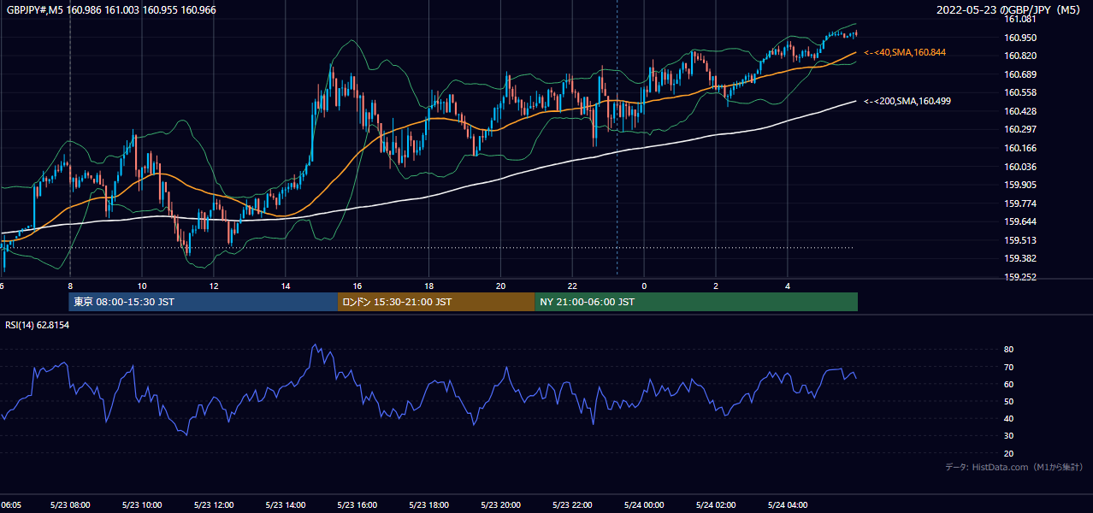
Task: Click the 5/23 14:00 date label at bottom
Action: (286, 505)
